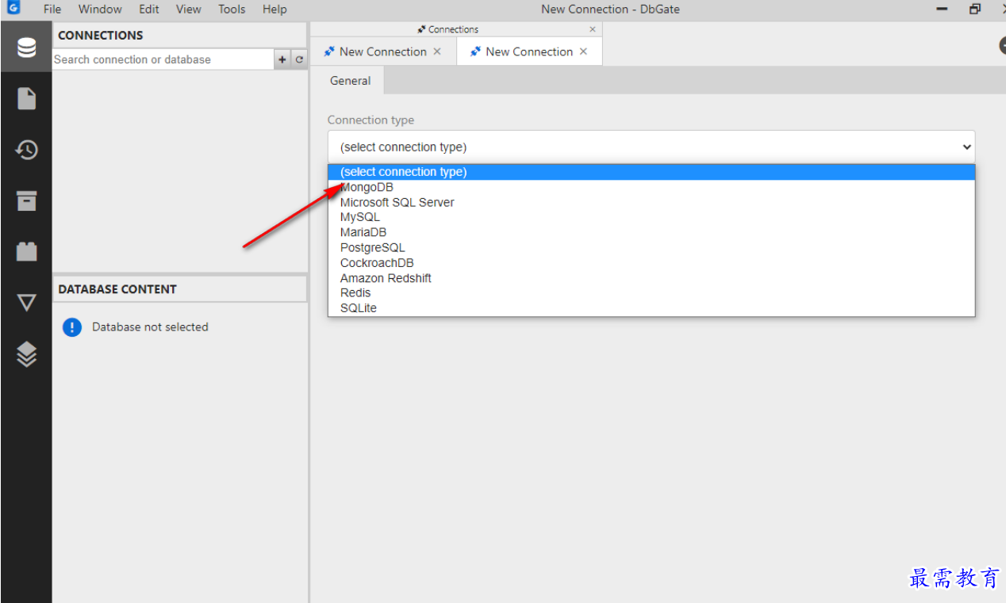Restore down the DbGate window

click(x=975, y=10)
